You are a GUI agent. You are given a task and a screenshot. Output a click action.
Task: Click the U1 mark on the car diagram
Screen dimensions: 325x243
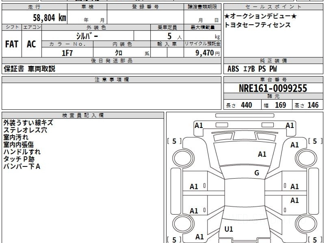coord(229,229)
